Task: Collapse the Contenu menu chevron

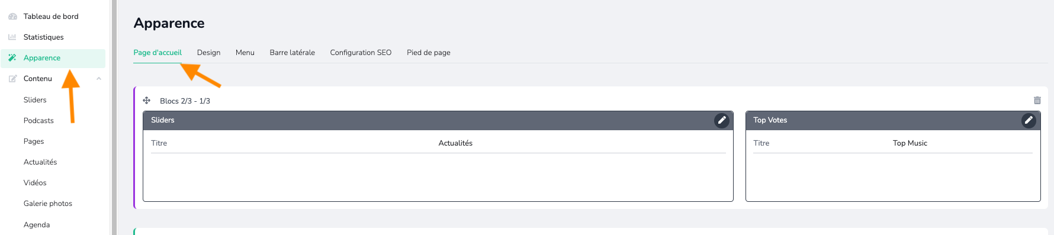Action: click(99, 79)
